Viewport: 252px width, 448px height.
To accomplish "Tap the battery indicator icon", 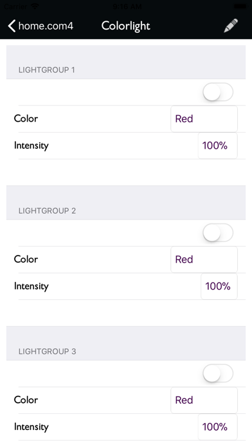I will pos(240,6).
